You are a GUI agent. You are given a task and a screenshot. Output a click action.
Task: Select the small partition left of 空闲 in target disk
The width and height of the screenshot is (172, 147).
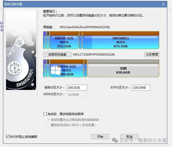pyautogui.click(x=85, y=68)
